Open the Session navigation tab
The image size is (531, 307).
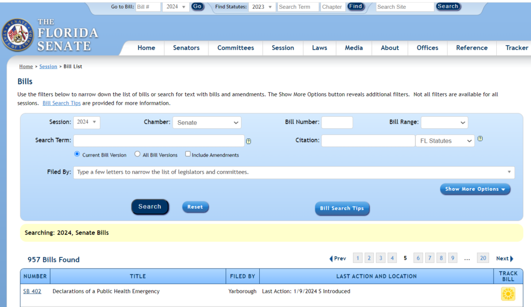point(283,48)
